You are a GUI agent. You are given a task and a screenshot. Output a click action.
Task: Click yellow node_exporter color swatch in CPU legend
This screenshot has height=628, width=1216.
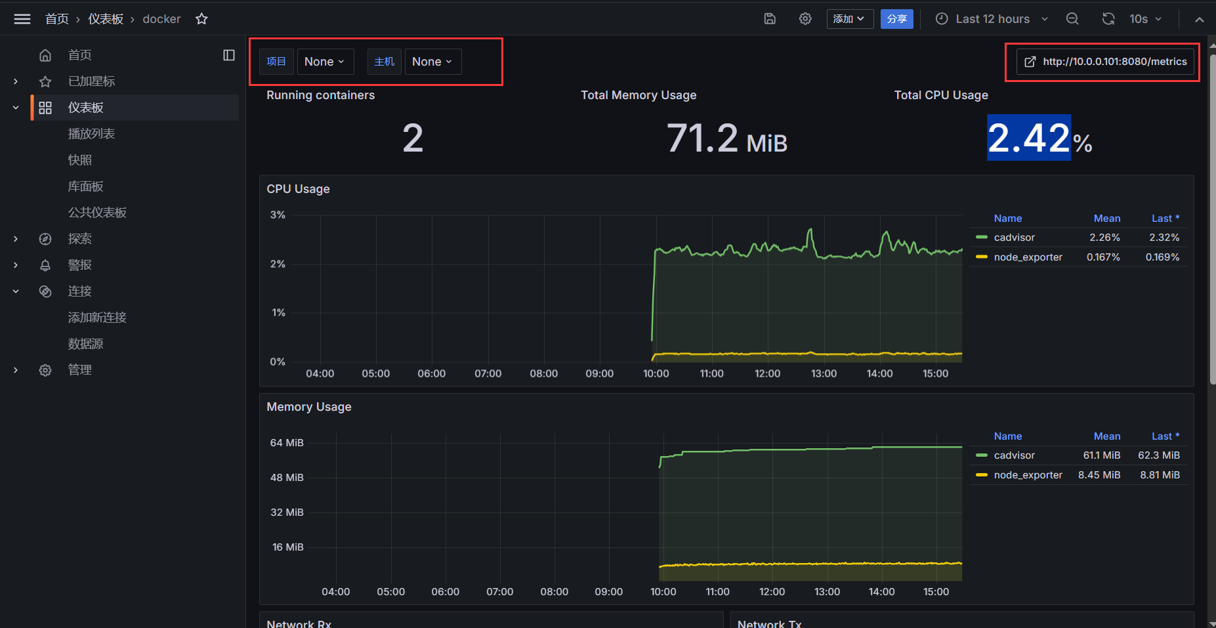(982, 257)
